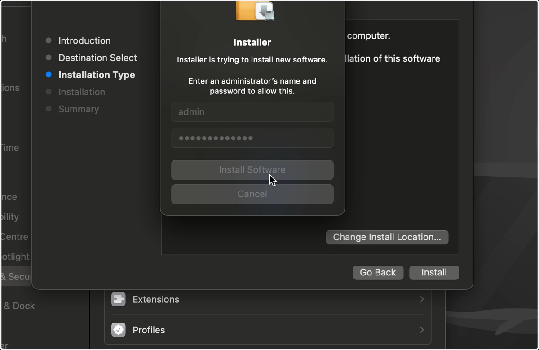Open Profiles in System Settings
Image resolution: width=539 pixels, height=350 pixels.
[x=268, y=330]
